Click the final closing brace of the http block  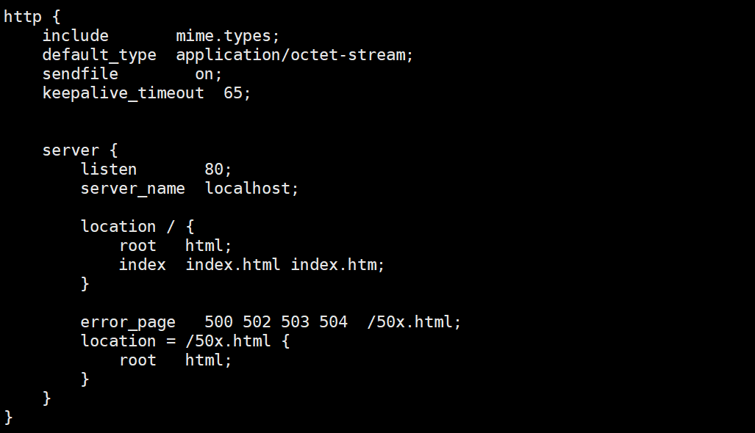(8, 417)
